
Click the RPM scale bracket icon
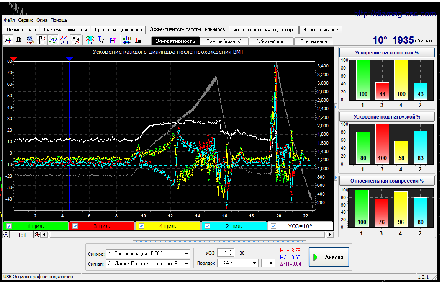(42, 40)
